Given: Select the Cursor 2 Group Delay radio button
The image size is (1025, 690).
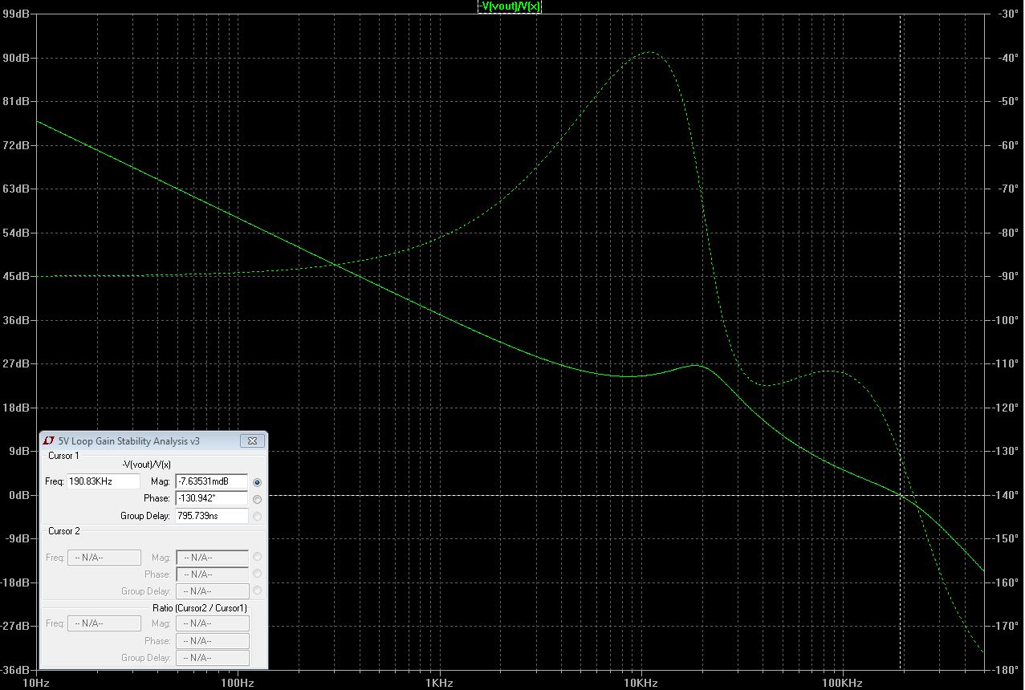Looking at the screenshot, I should 257,591.
